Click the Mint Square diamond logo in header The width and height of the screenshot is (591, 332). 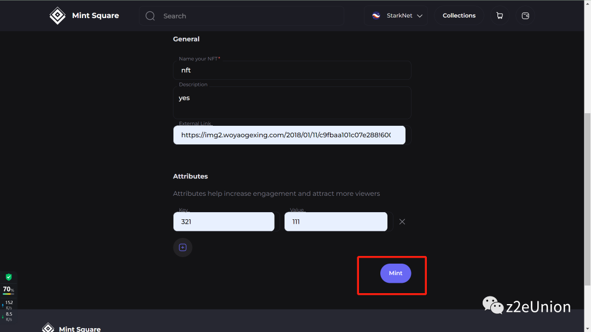(x=57, y=16)
